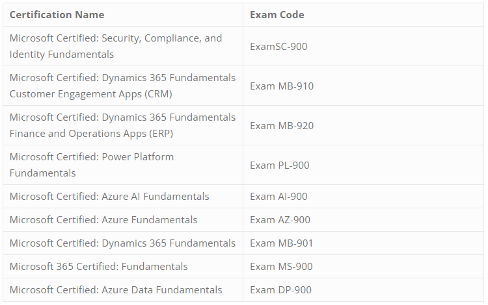Click the Exam AI-900 code cell
Image resolution: width=488 pixels, height=305 pixels.
point(278,197)
